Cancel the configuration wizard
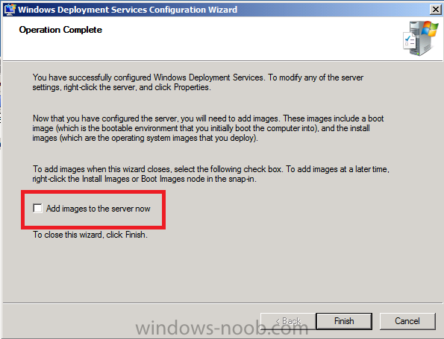444x339 pixels. coord(407,321)
